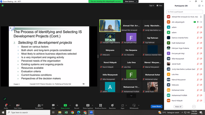This screenshot has width=205, height=115.
Task: Start recording with Record button
Action: click(x=77, y=106)
